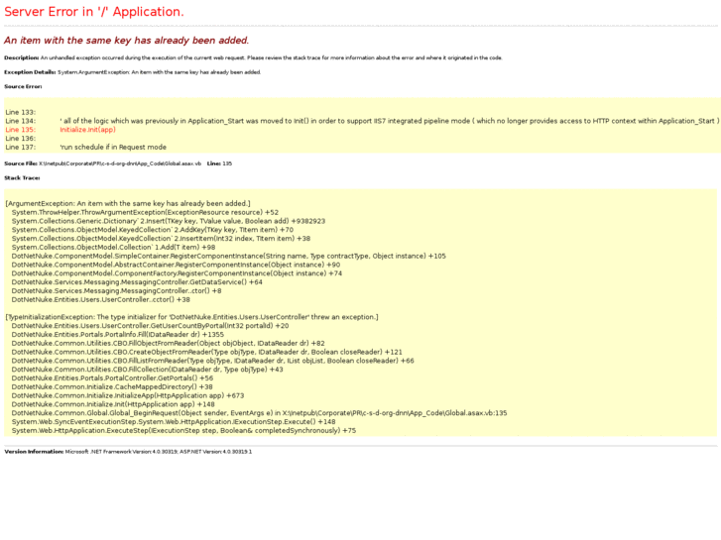
Task: Click the 'Source File:' path for Global.asax.vb
Action: [102, 163]
